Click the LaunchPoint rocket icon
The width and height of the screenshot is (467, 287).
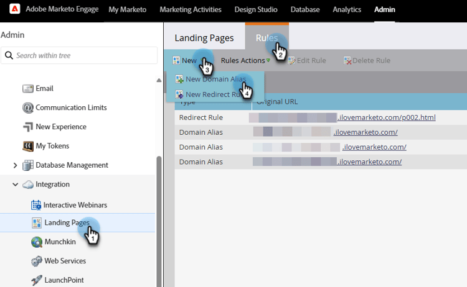tap(37, 280)
